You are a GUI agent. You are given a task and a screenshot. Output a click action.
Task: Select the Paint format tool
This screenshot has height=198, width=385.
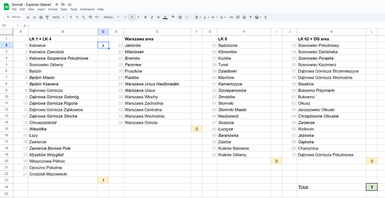click(x=47, y=17)
